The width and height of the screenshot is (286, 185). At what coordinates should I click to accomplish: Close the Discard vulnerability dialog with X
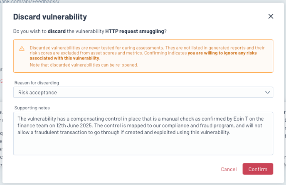271,16
